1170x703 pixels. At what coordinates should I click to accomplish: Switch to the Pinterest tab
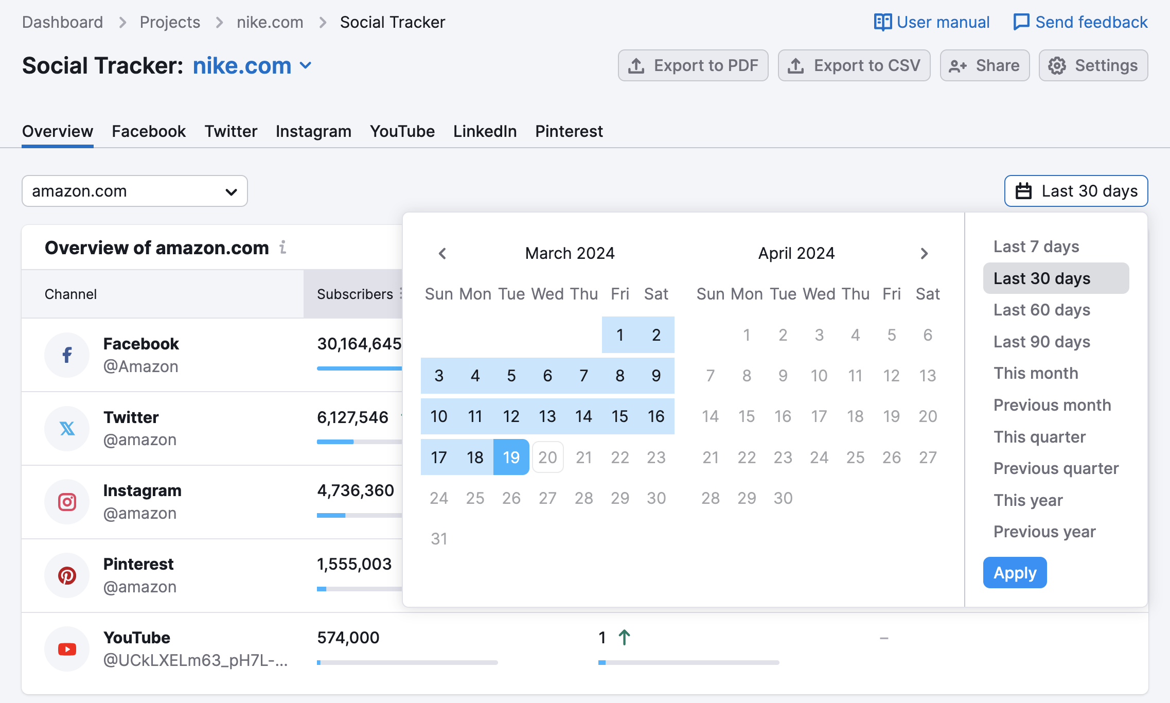click(x=569, y=131)
